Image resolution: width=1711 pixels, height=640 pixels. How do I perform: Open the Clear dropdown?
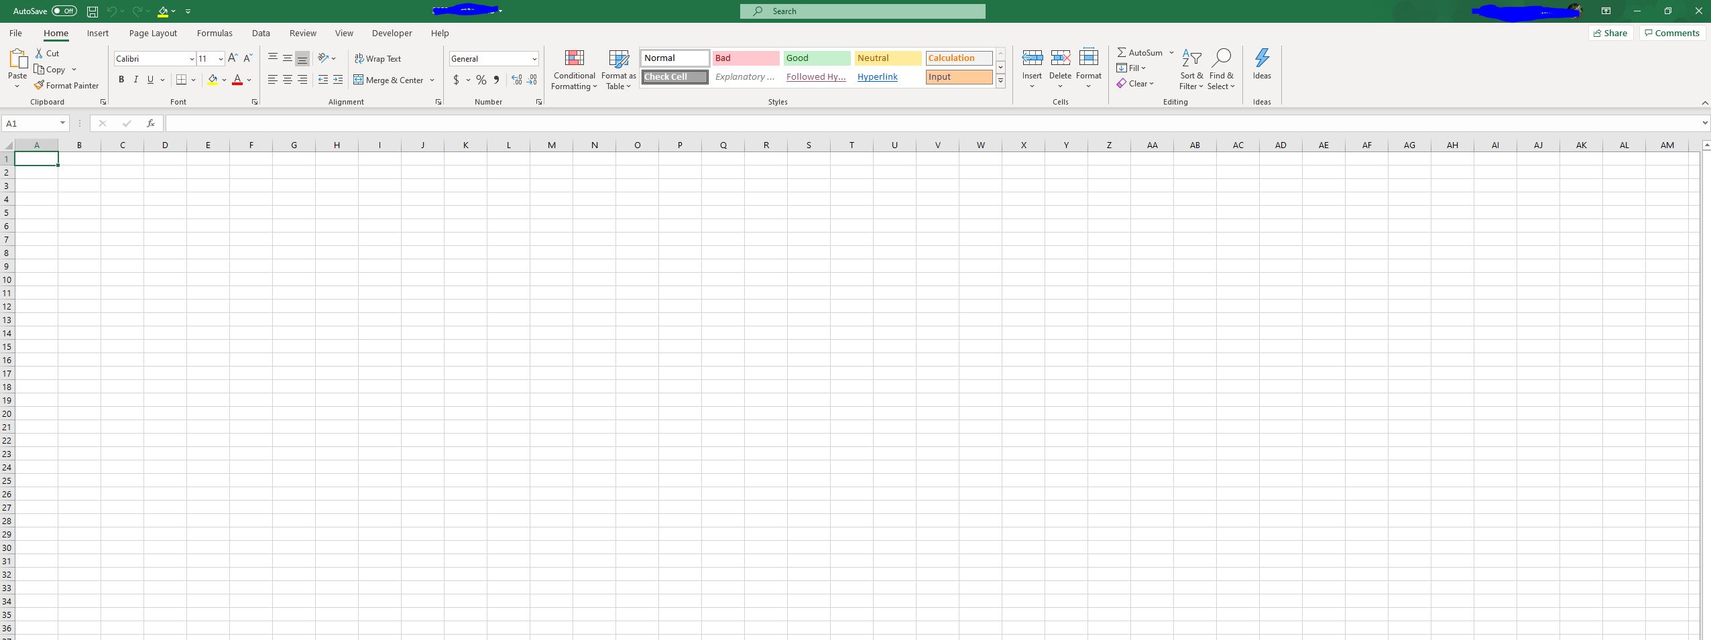point(1135,84)
